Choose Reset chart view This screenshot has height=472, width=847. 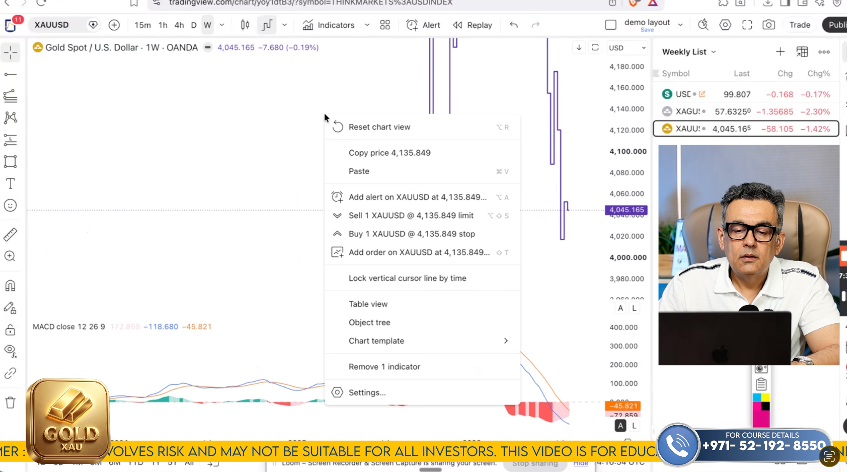tap(422, 127)
